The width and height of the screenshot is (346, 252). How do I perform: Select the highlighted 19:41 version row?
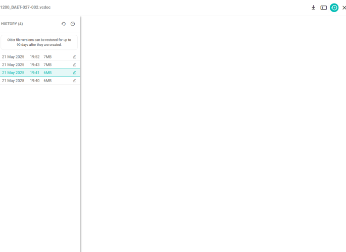click(34, 73)
